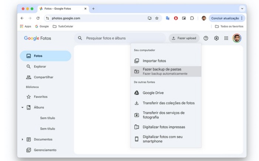This screenshot has width=259, height=161.
Task: Click the Importar fotos icon
Action: [x=137, y=61]
